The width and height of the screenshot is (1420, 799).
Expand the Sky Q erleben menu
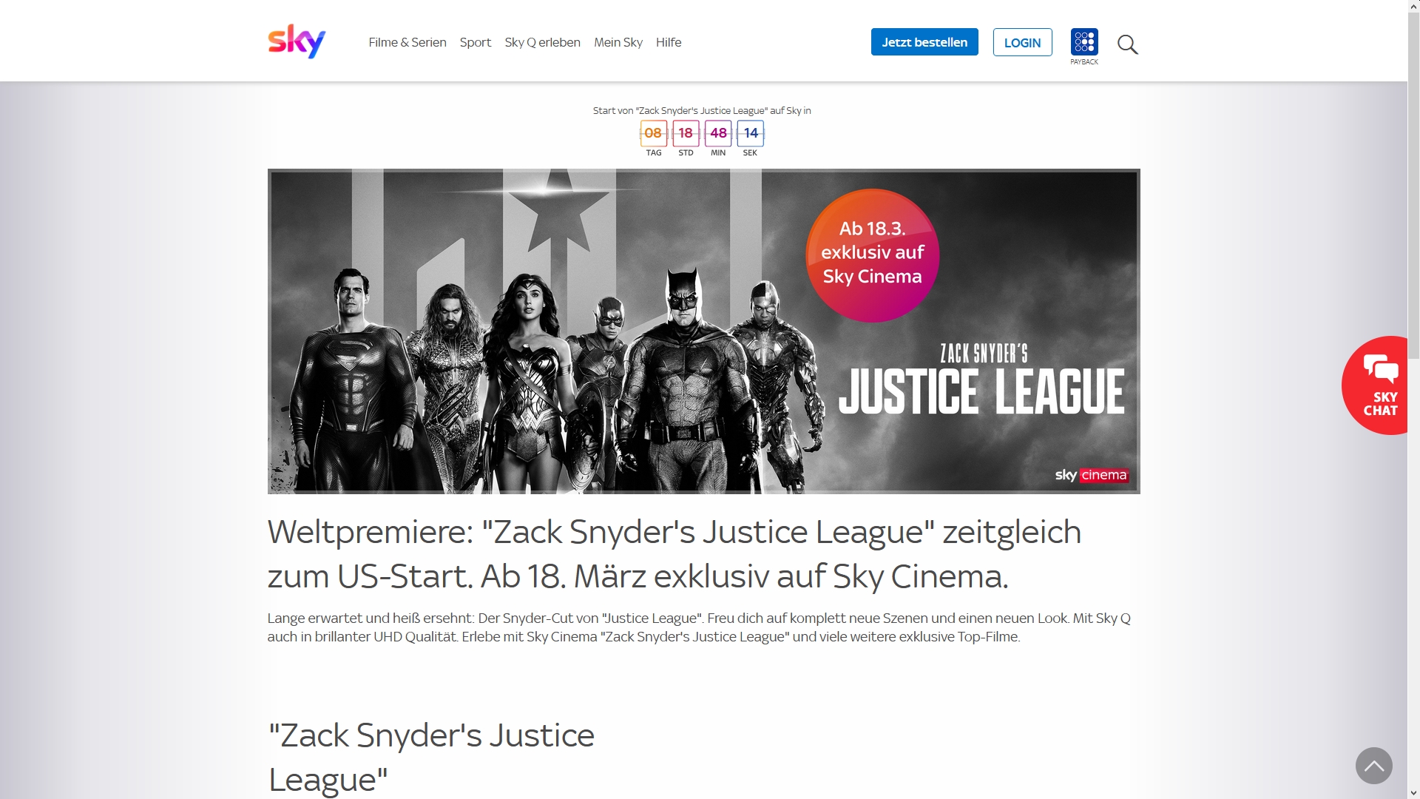pyautogui.click(x=542, y=42)
